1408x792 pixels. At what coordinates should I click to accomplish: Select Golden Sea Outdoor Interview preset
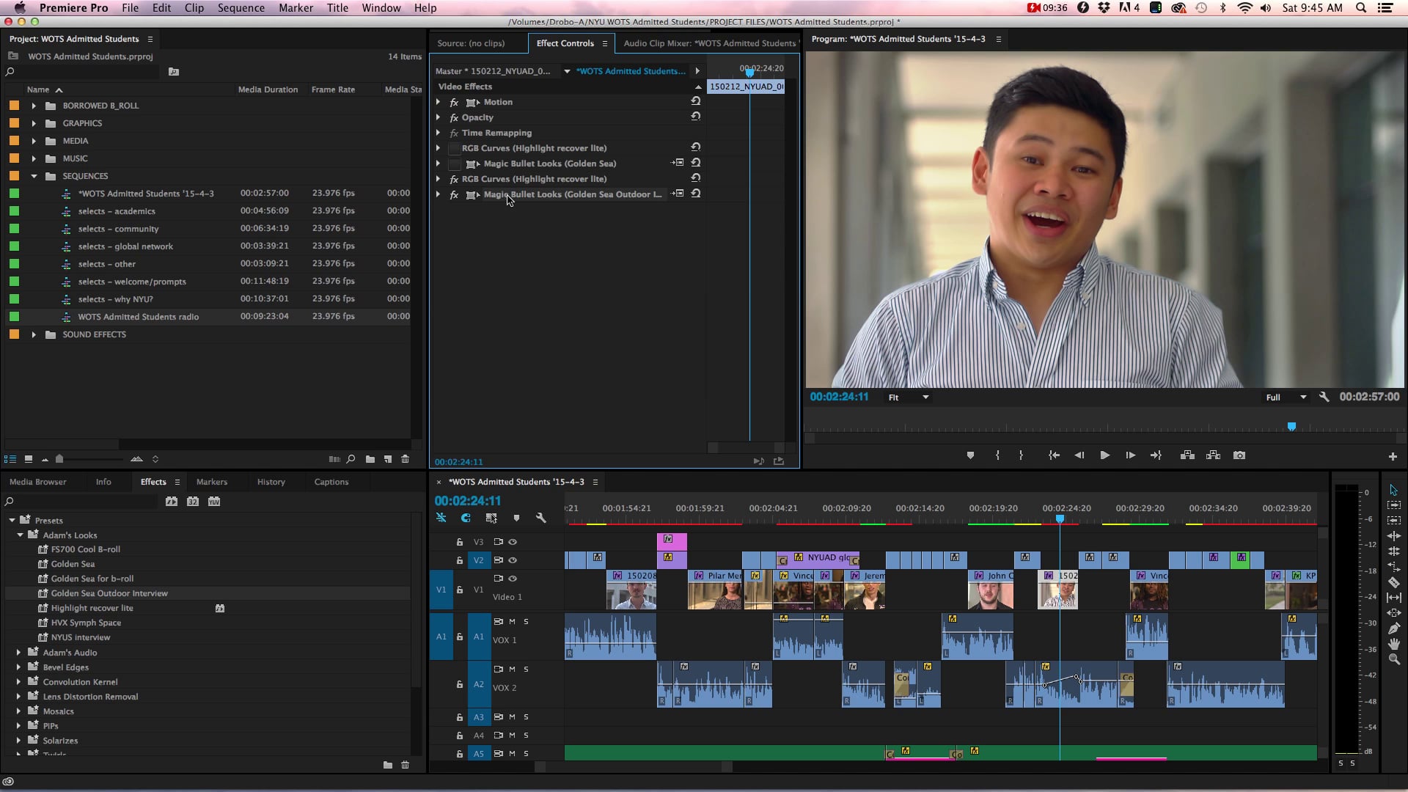(109, 593)
